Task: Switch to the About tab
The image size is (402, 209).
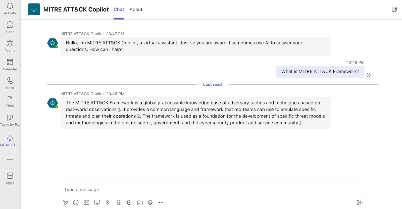Action: 136,10
